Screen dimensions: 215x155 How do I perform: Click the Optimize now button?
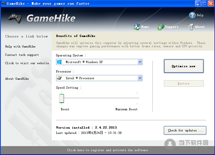point(184,66)
